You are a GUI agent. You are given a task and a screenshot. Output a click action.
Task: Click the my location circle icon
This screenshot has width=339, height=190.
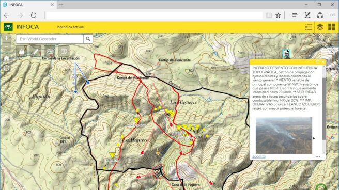7,68
